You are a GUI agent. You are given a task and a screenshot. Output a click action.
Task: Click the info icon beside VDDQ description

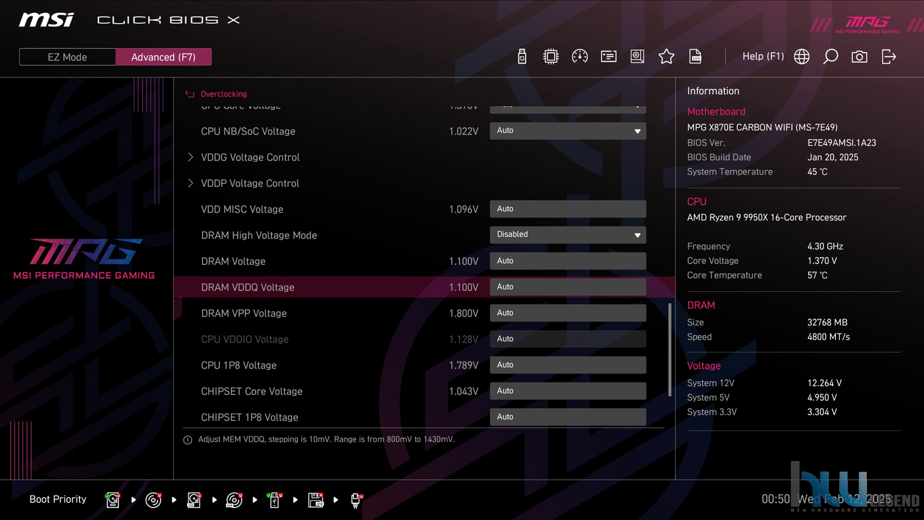tap(188, 440)
